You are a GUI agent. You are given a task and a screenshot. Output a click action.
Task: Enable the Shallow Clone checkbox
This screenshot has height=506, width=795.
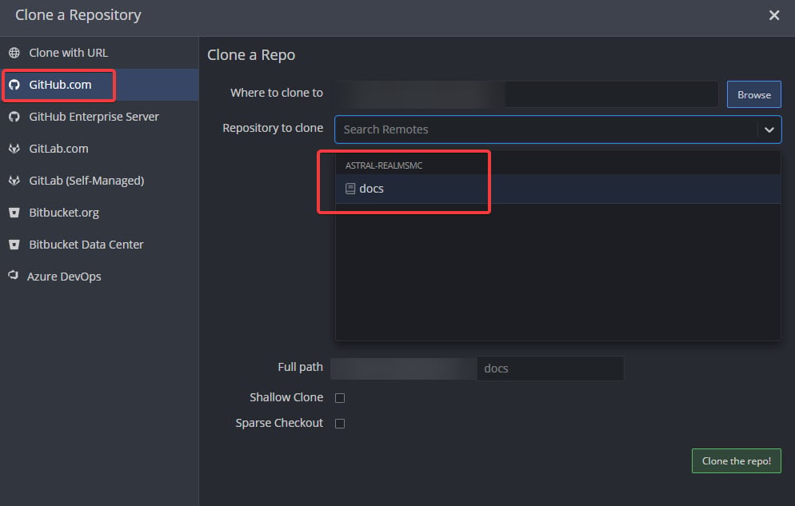click(x=340, y=397)
